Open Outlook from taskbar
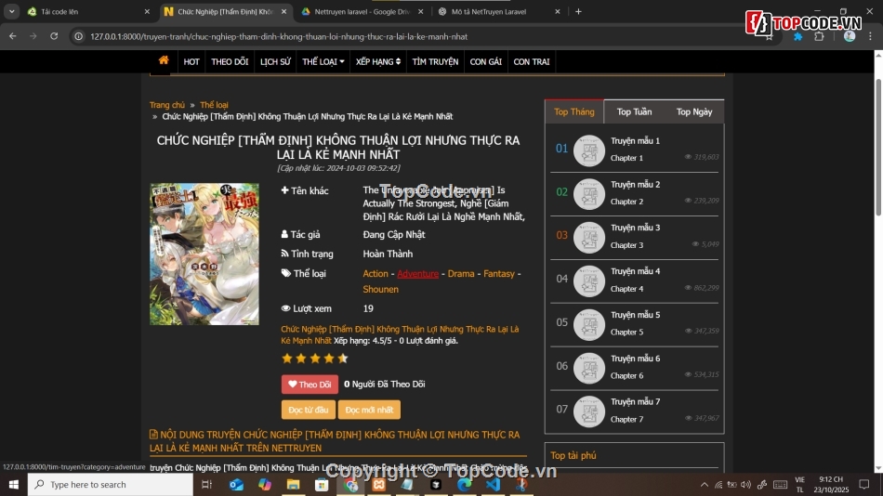 (x=236, y=485)
